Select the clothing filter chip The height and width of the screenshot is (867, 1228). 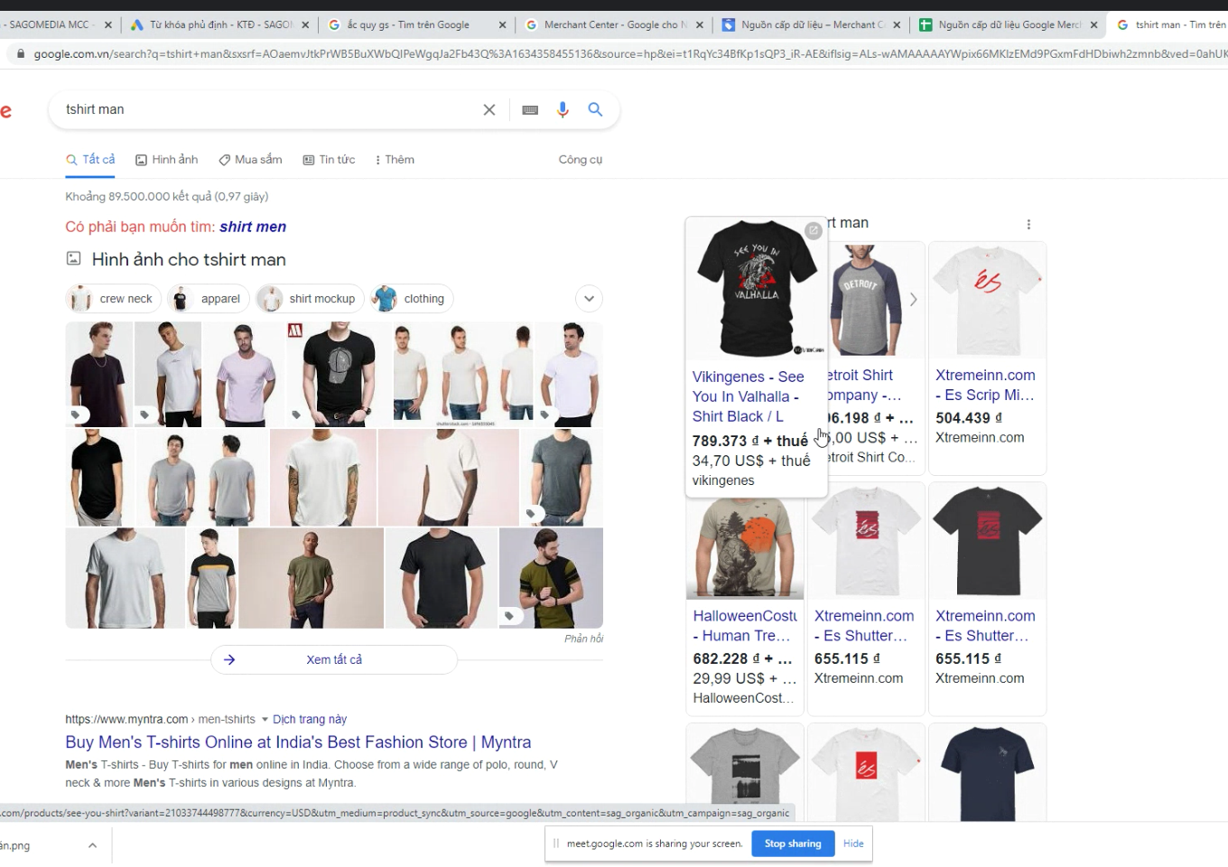(x=413, y=299)
